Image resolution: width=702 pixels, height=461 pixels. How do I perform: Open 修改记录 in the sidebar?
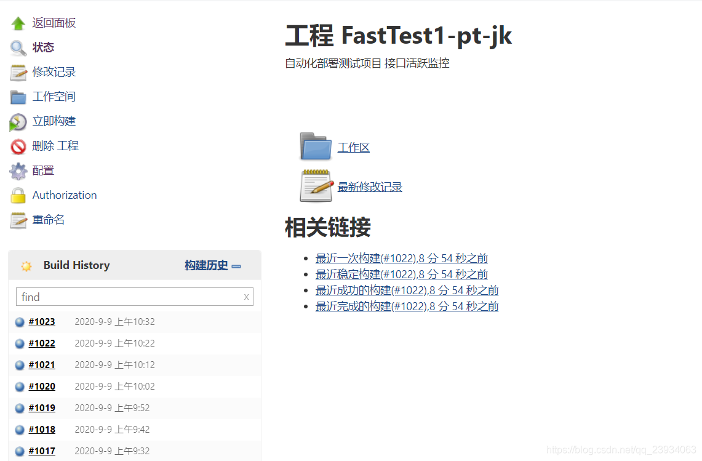pos(54,72)
